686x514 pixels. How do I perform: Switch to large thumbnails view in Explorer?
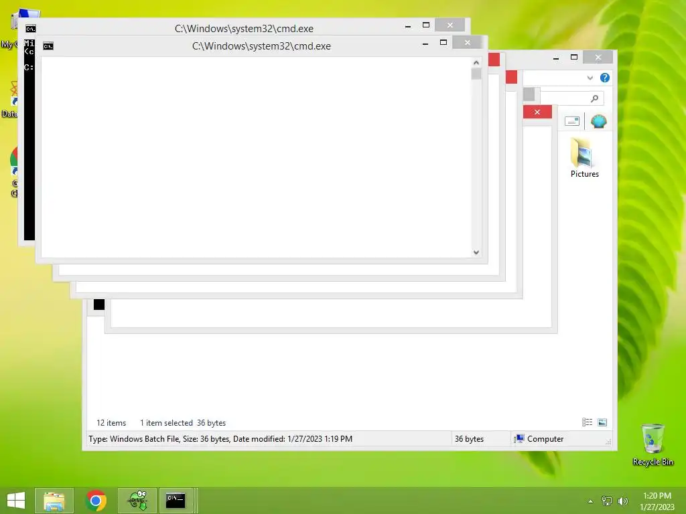pos(602,422)
